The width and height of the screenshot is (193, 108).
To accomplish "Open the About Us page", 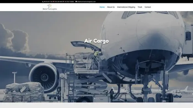I will pos(111,7).
